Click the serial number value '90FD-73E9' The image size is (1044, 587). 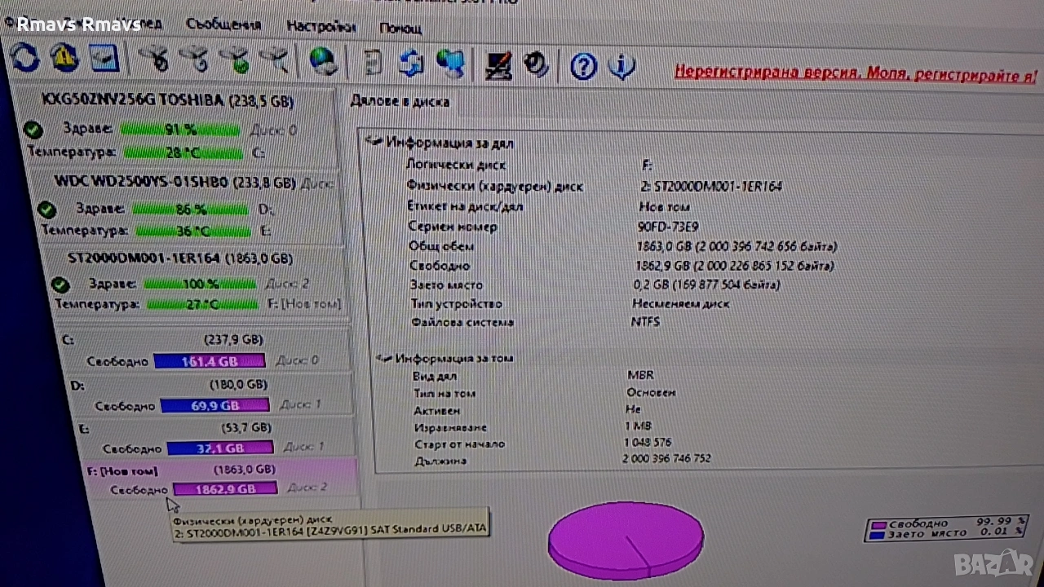click(x=668, y=227)
